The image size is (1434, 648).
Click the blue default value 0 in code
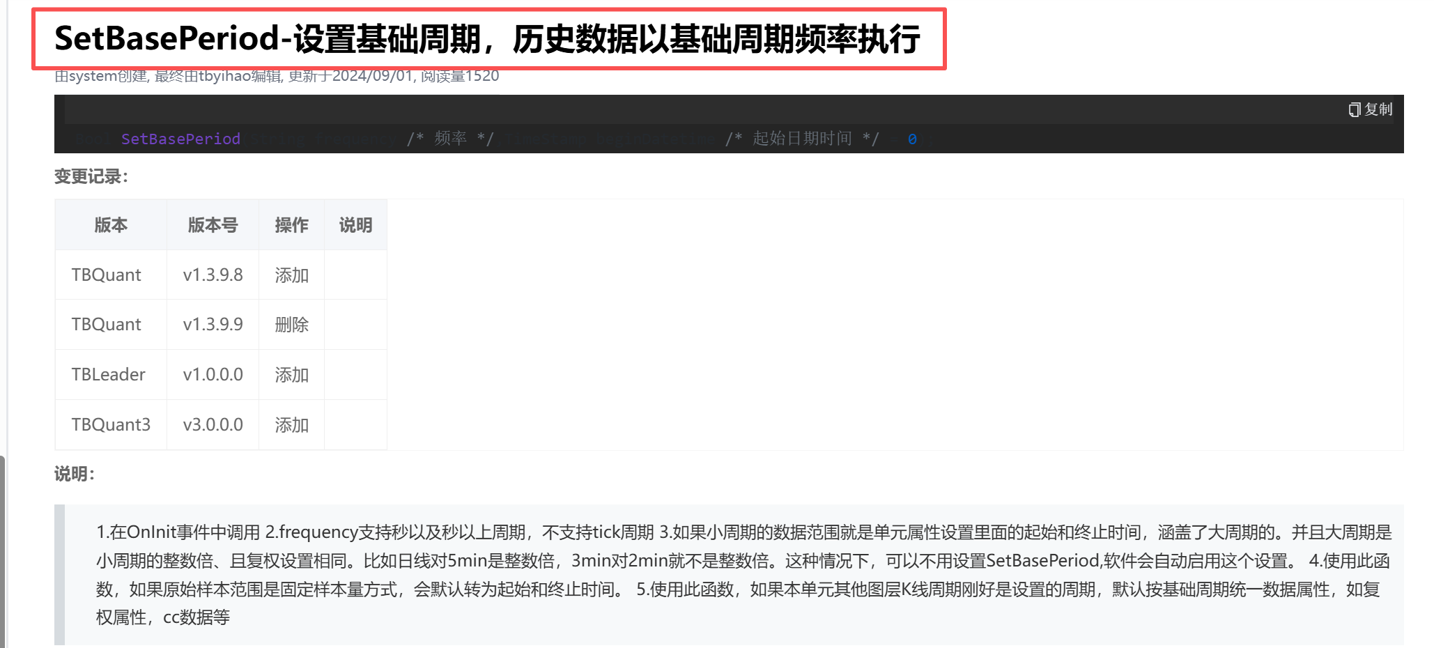[911, 139]
